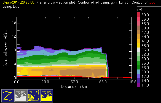
Task: Click the yellow Z reflectivity icon
Action: [8, 96]
